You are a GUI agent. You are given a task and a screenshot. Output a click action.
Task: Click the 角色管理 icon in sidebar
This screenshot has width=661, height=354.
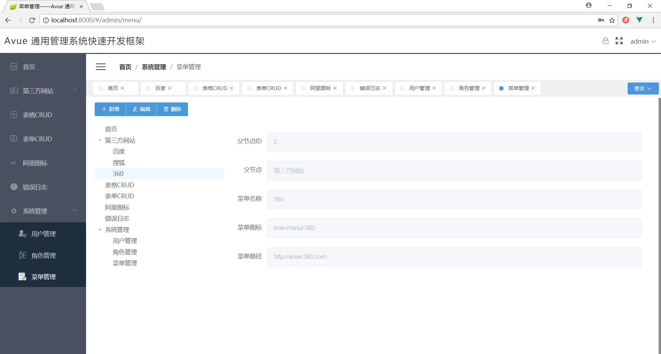[x=22, y=255]
